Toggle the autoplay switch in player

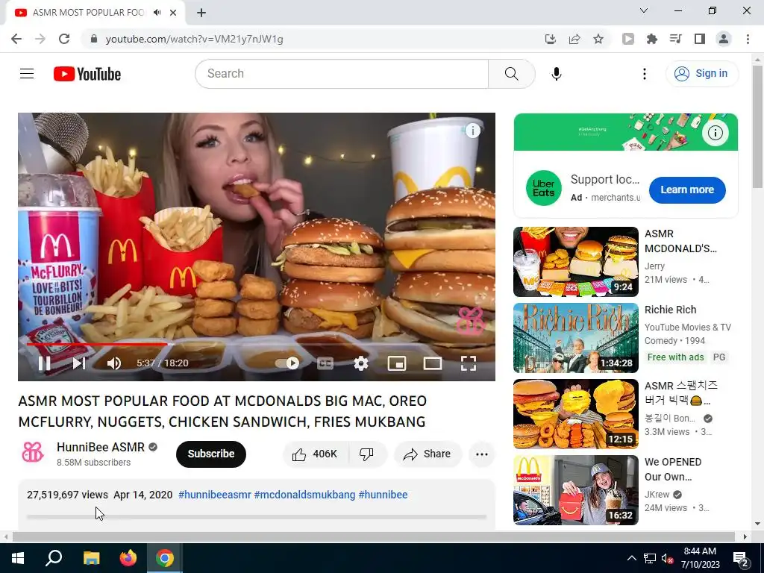287,363
